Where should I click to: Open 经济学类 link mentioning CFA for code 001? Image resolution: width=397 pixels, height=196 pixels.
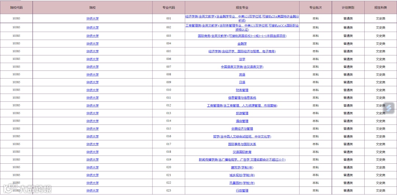(242, 18)
